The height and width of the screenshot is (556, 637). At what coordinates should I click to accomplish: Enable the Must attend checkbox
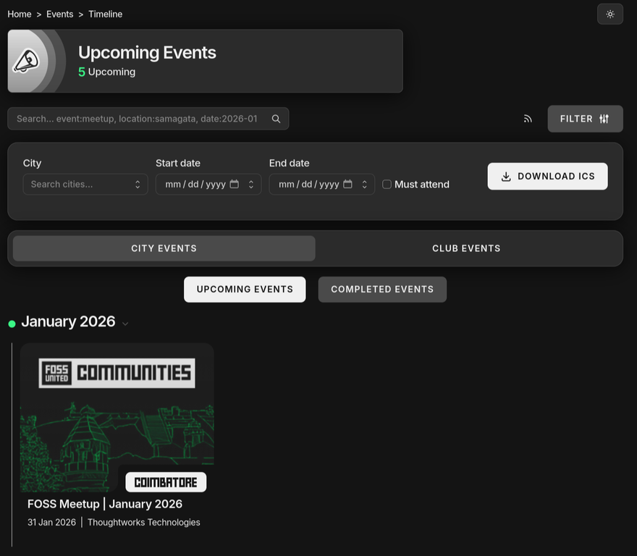point(387,184)
